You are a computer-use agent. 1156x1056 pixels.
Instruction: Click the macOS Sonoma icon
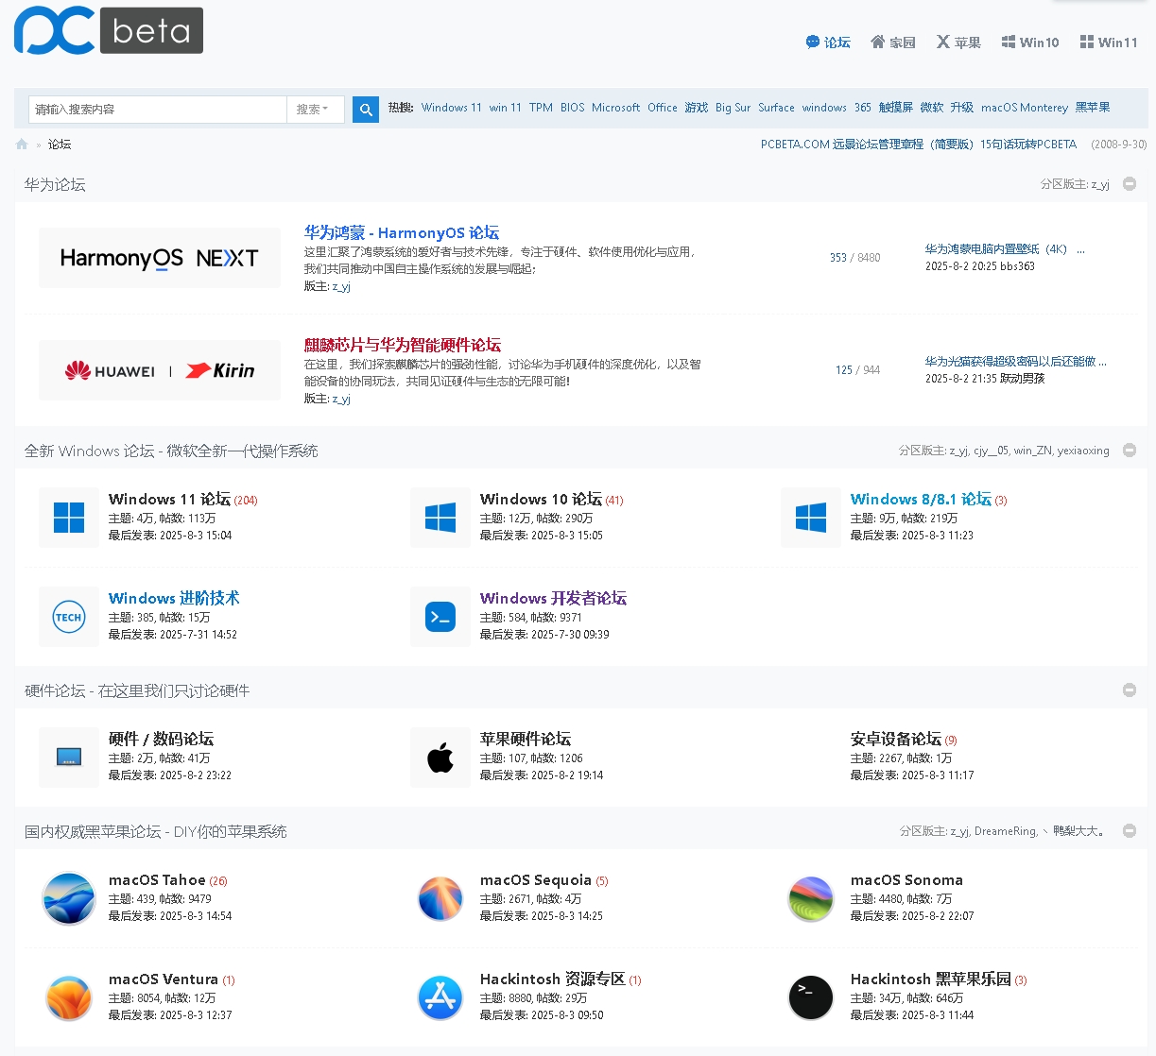(811, 898)
